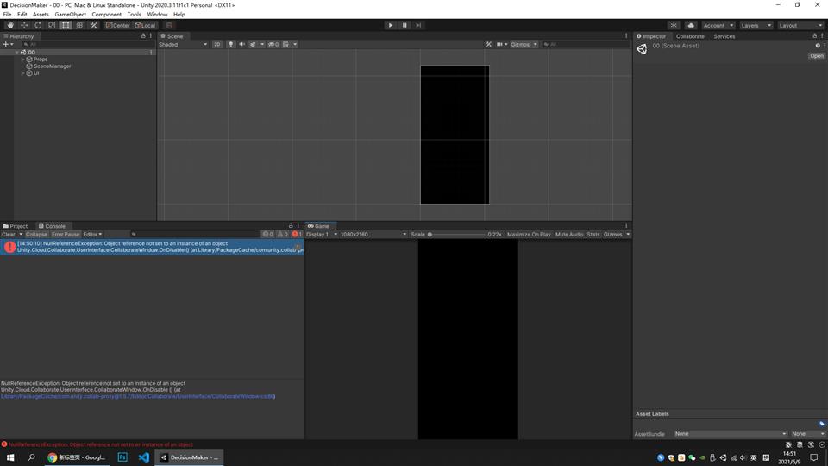Open the custom editor tools icon
This screenshot has width=828, height=466.
(93, 25)
